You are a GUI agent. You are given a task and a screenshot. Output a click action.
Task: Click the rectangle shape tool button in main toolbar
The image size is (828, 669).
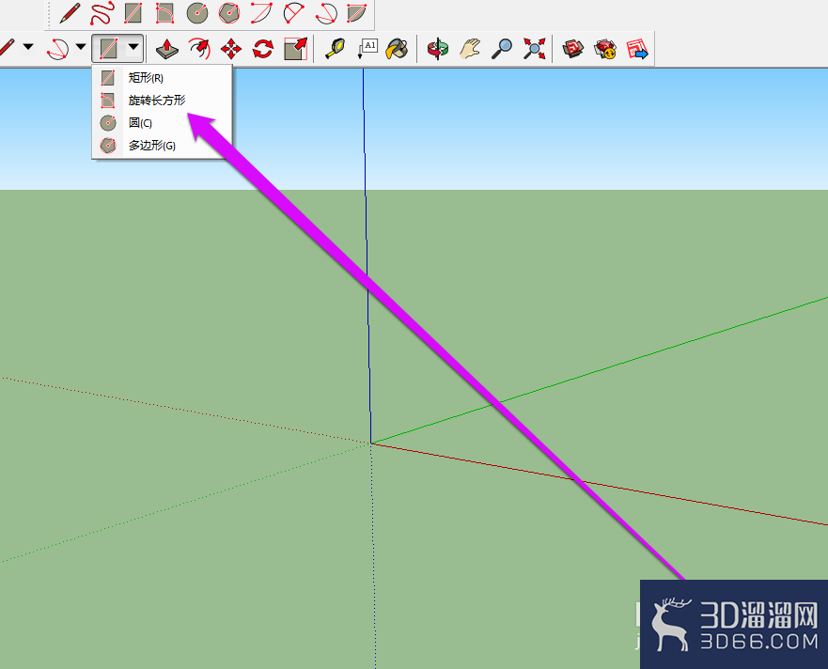109,49
